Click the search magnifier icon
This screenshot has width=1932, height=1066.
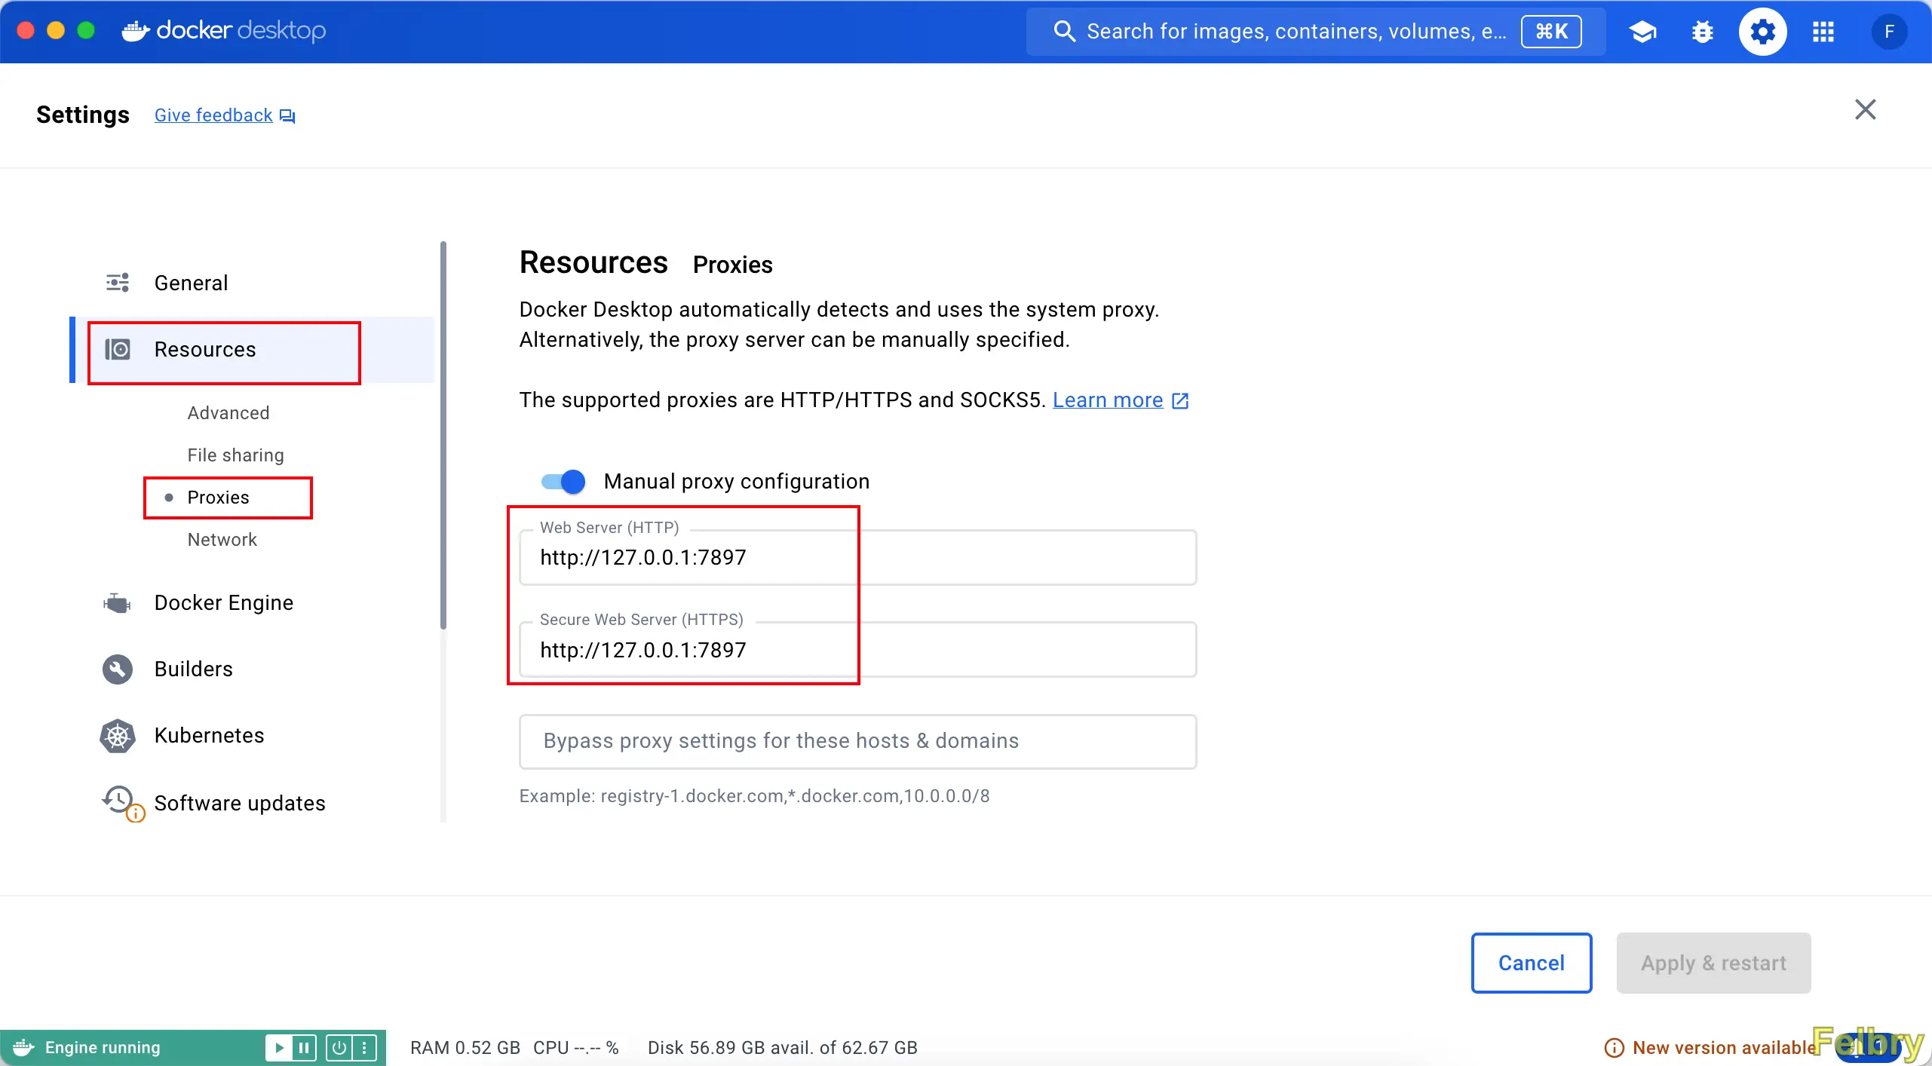coord(1064,31)
